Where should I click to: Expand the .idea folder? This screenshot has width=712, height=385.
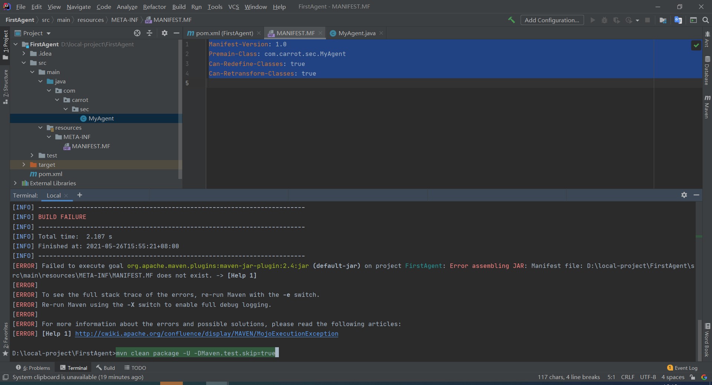pyautogui.click(x=24, y=53)
